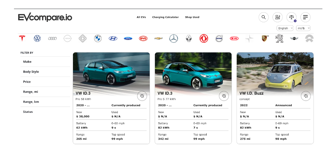The image size is (334, 152).
Task: Open the English language dropdown
Action: point(285,28)
